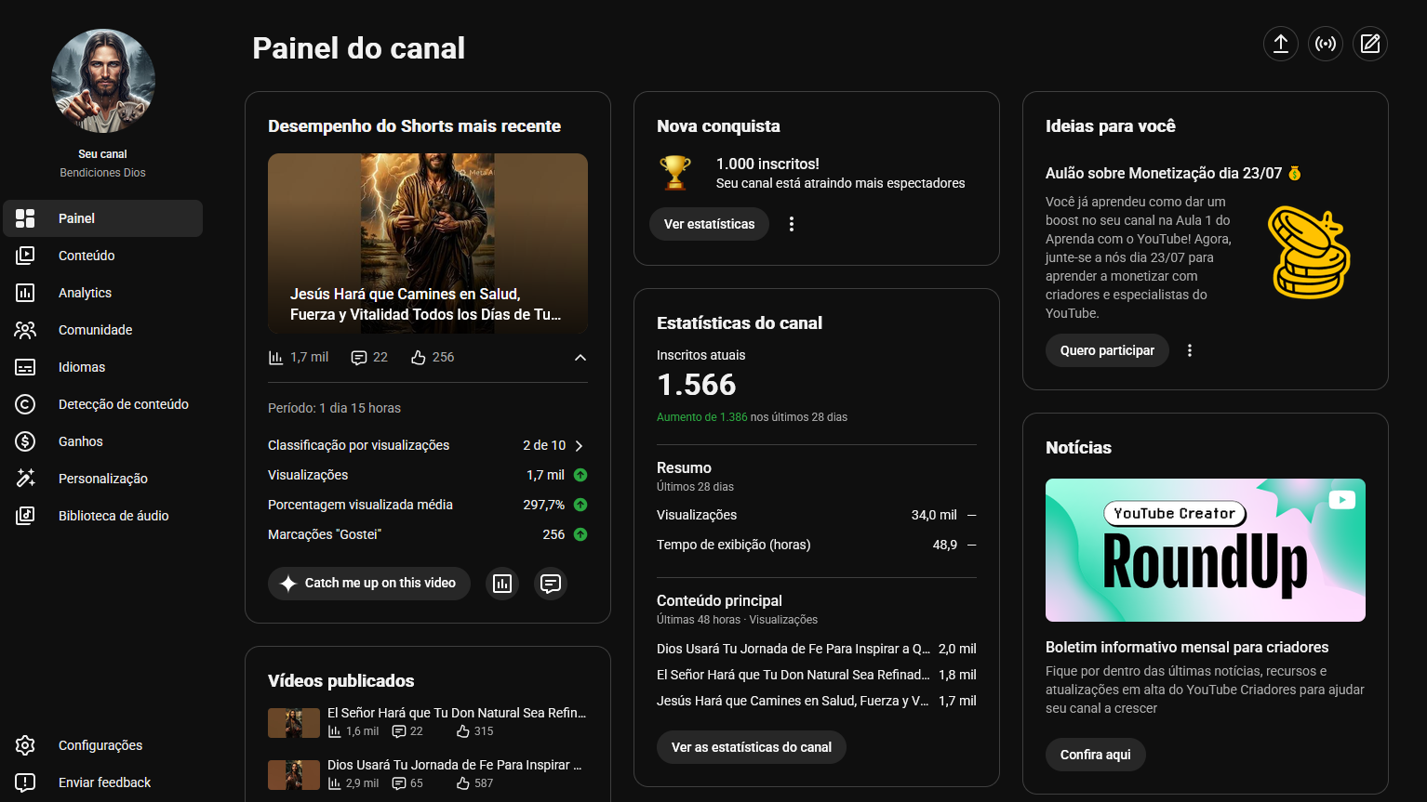
Task: Click views icon showing 2,9 mil
Action: click(334, 783)
